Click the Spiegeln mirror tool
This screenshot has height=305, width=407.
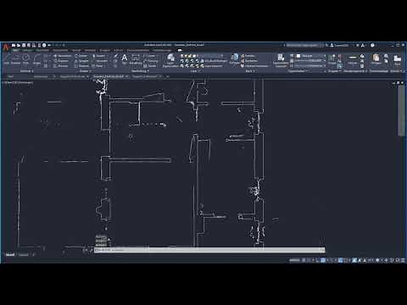pos(82,61)
